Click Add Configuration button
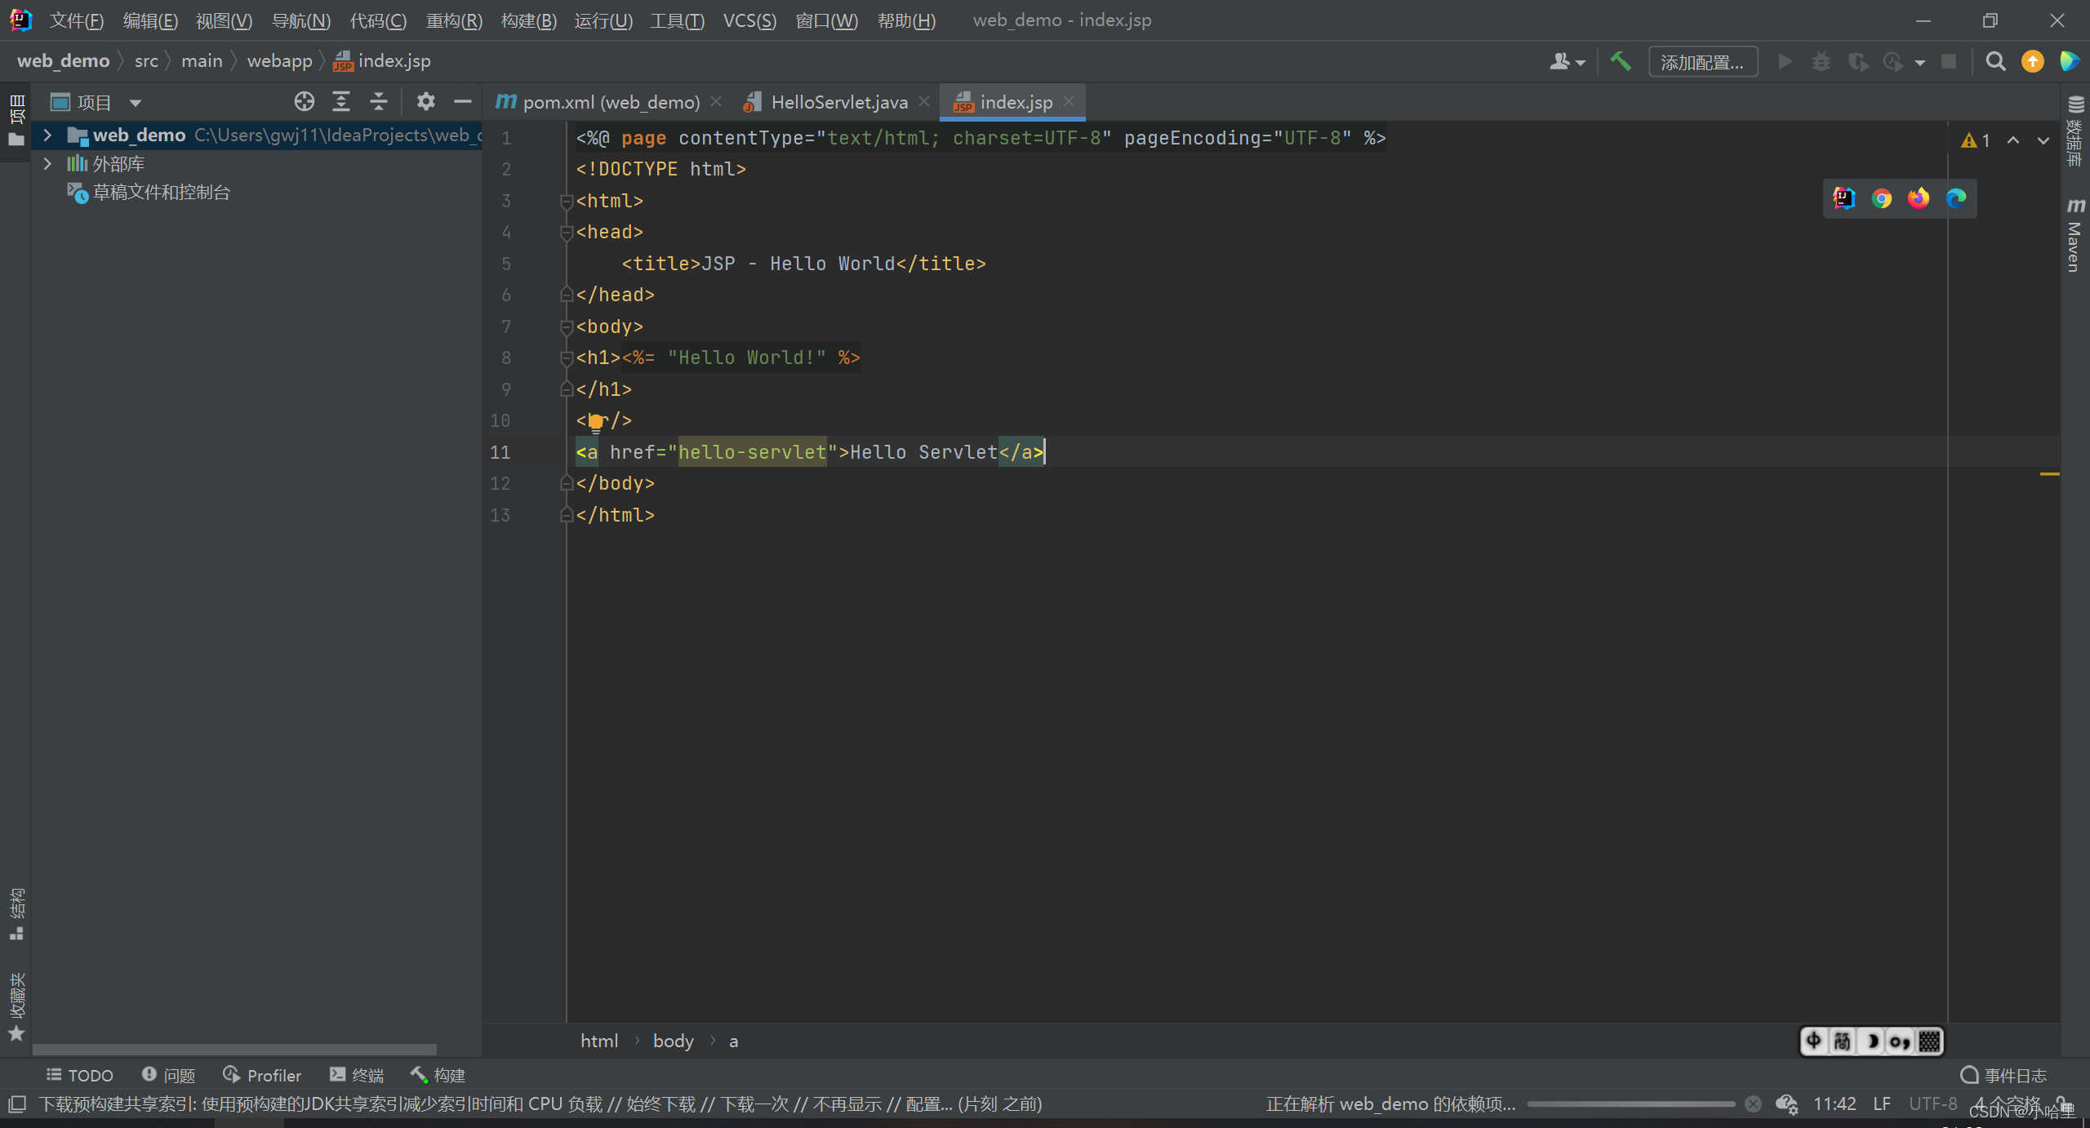The width and height of the screenshot is (2090, 1128). [1702, 62]
